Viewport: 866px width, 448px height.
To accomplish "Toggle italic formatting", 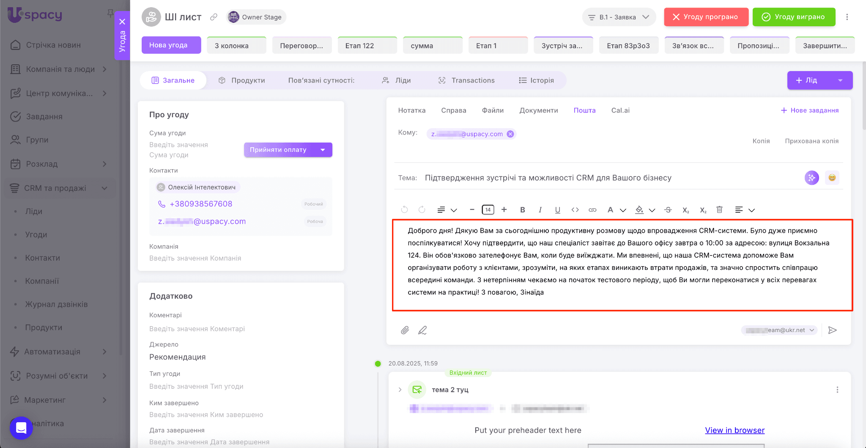I will (x=540, y=210).
